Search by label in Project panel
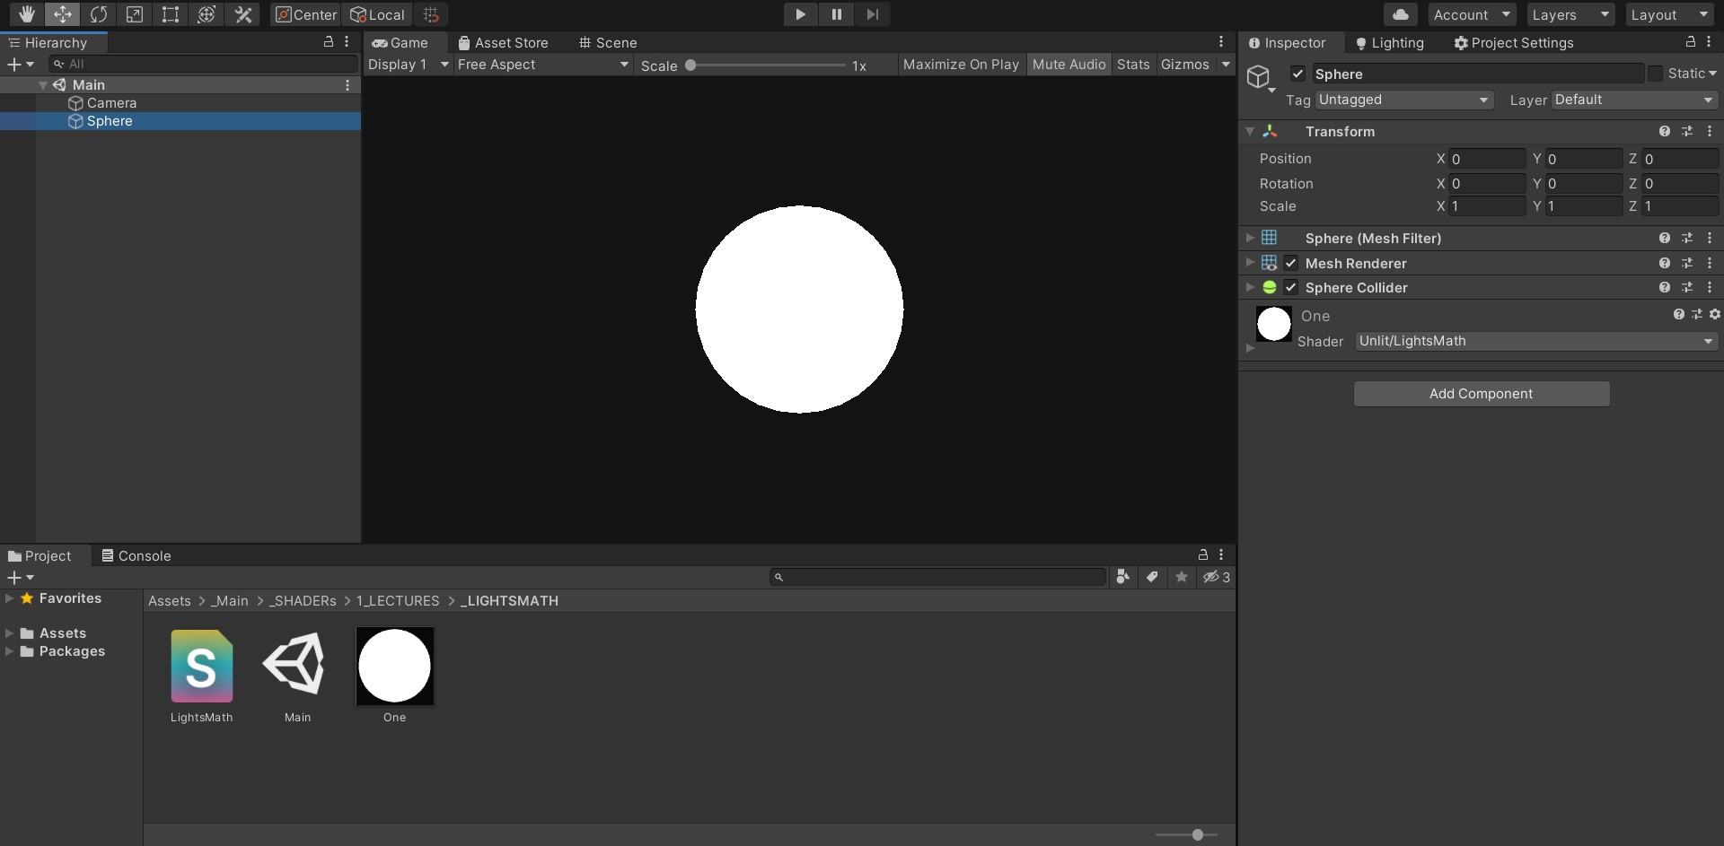Viewport: 1724px width, 846px height. tap(1152, 577)
